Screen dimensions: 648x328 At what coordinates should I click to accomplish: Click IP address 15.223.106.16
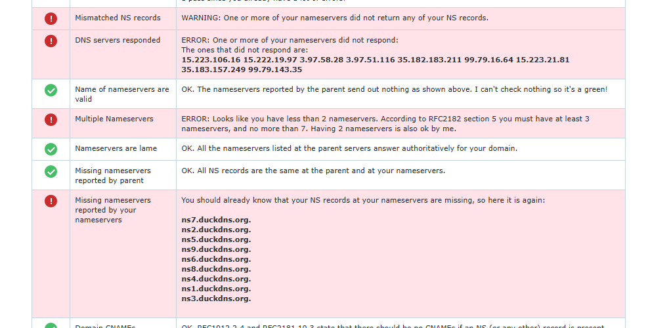coord(211,60)
